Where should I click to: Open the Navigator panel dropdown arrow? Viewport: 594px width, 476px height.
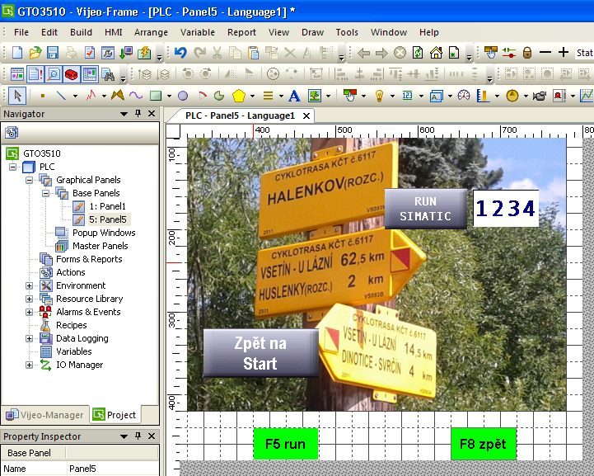[124, 114]
